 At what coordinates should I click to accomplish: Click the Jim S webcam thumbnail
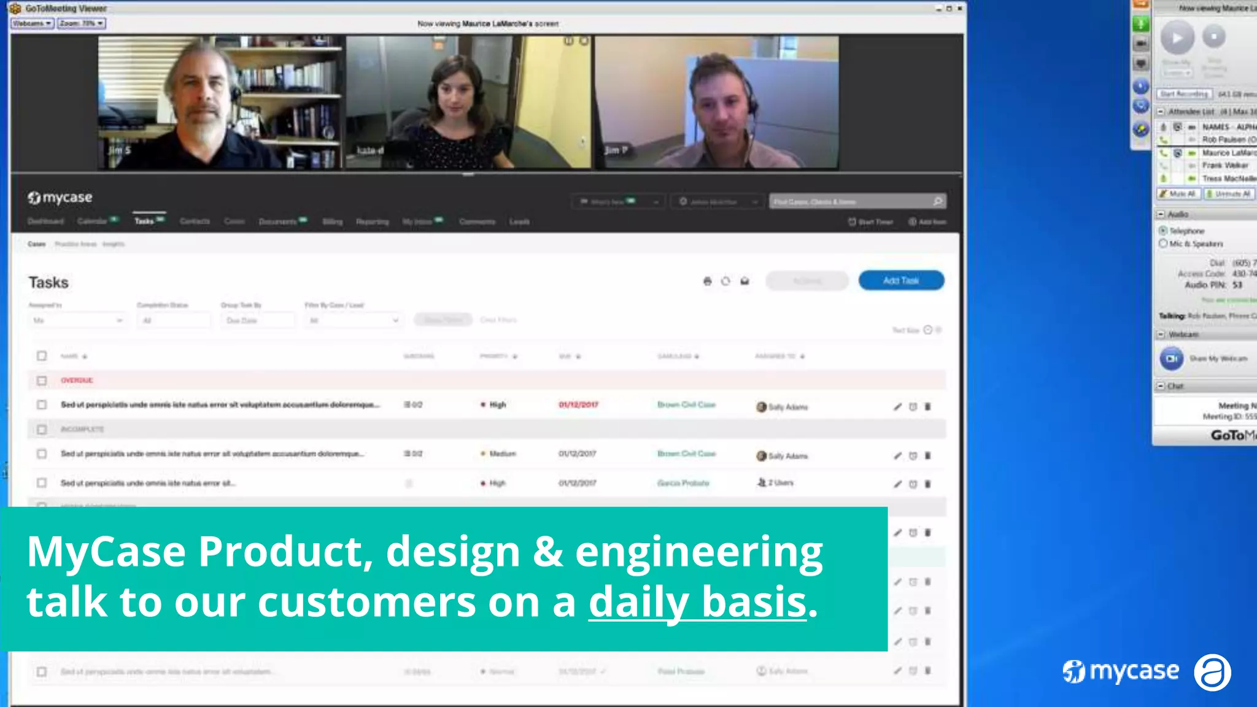point(220,102)
